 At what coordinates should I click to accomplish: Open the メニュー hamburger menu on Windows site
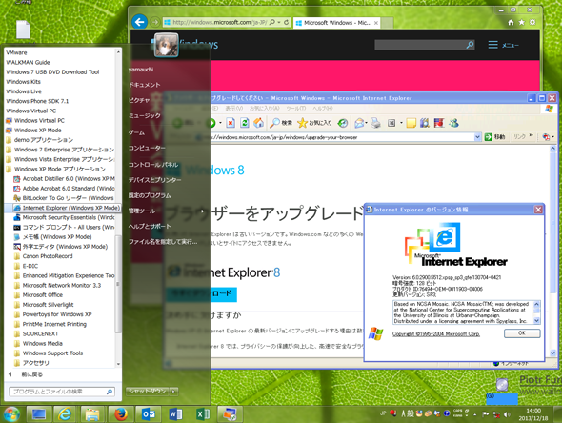pyautogui.click(x=503, y=45)
